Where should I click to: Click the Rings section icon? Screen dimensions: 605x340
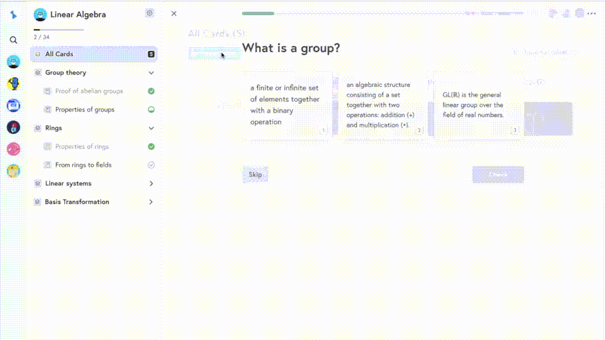coord(38,128)
